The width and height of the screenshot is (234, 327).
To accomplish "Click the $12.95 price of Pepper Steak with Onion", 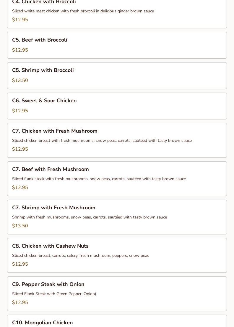I will 20,303.
